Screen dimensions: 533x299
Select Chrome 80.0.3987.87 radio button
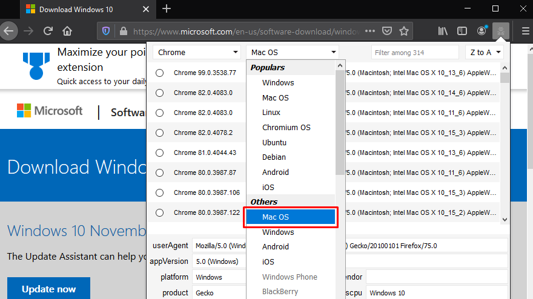point(159,172)
